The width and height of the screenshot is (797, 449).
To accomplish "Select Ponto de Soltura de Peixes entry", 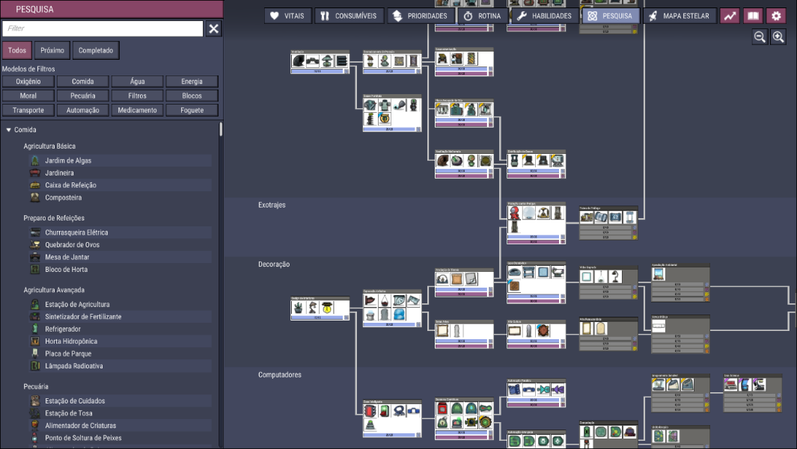I will point(120,438).
